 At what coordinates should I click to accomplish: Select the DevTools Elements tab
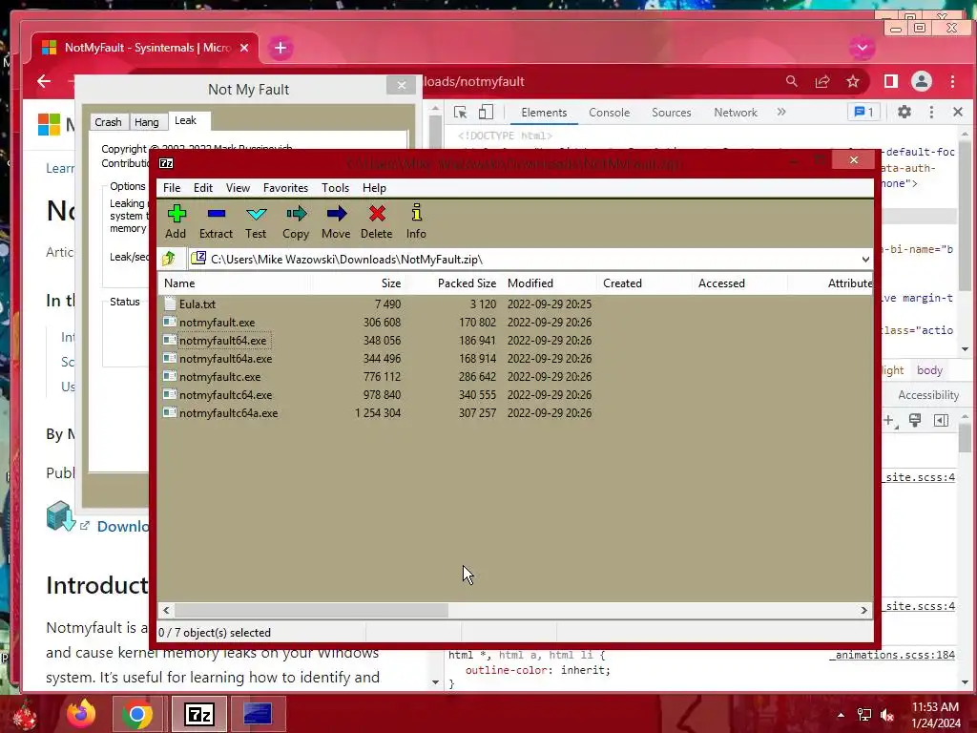point(544,113)
